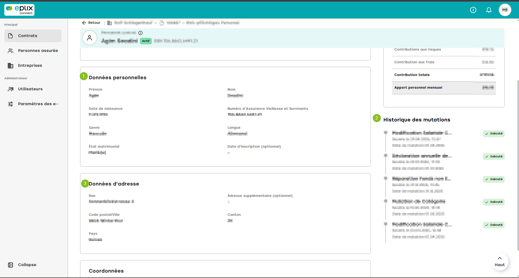Click the Exécuté badge of first mutation

[494, 134]
